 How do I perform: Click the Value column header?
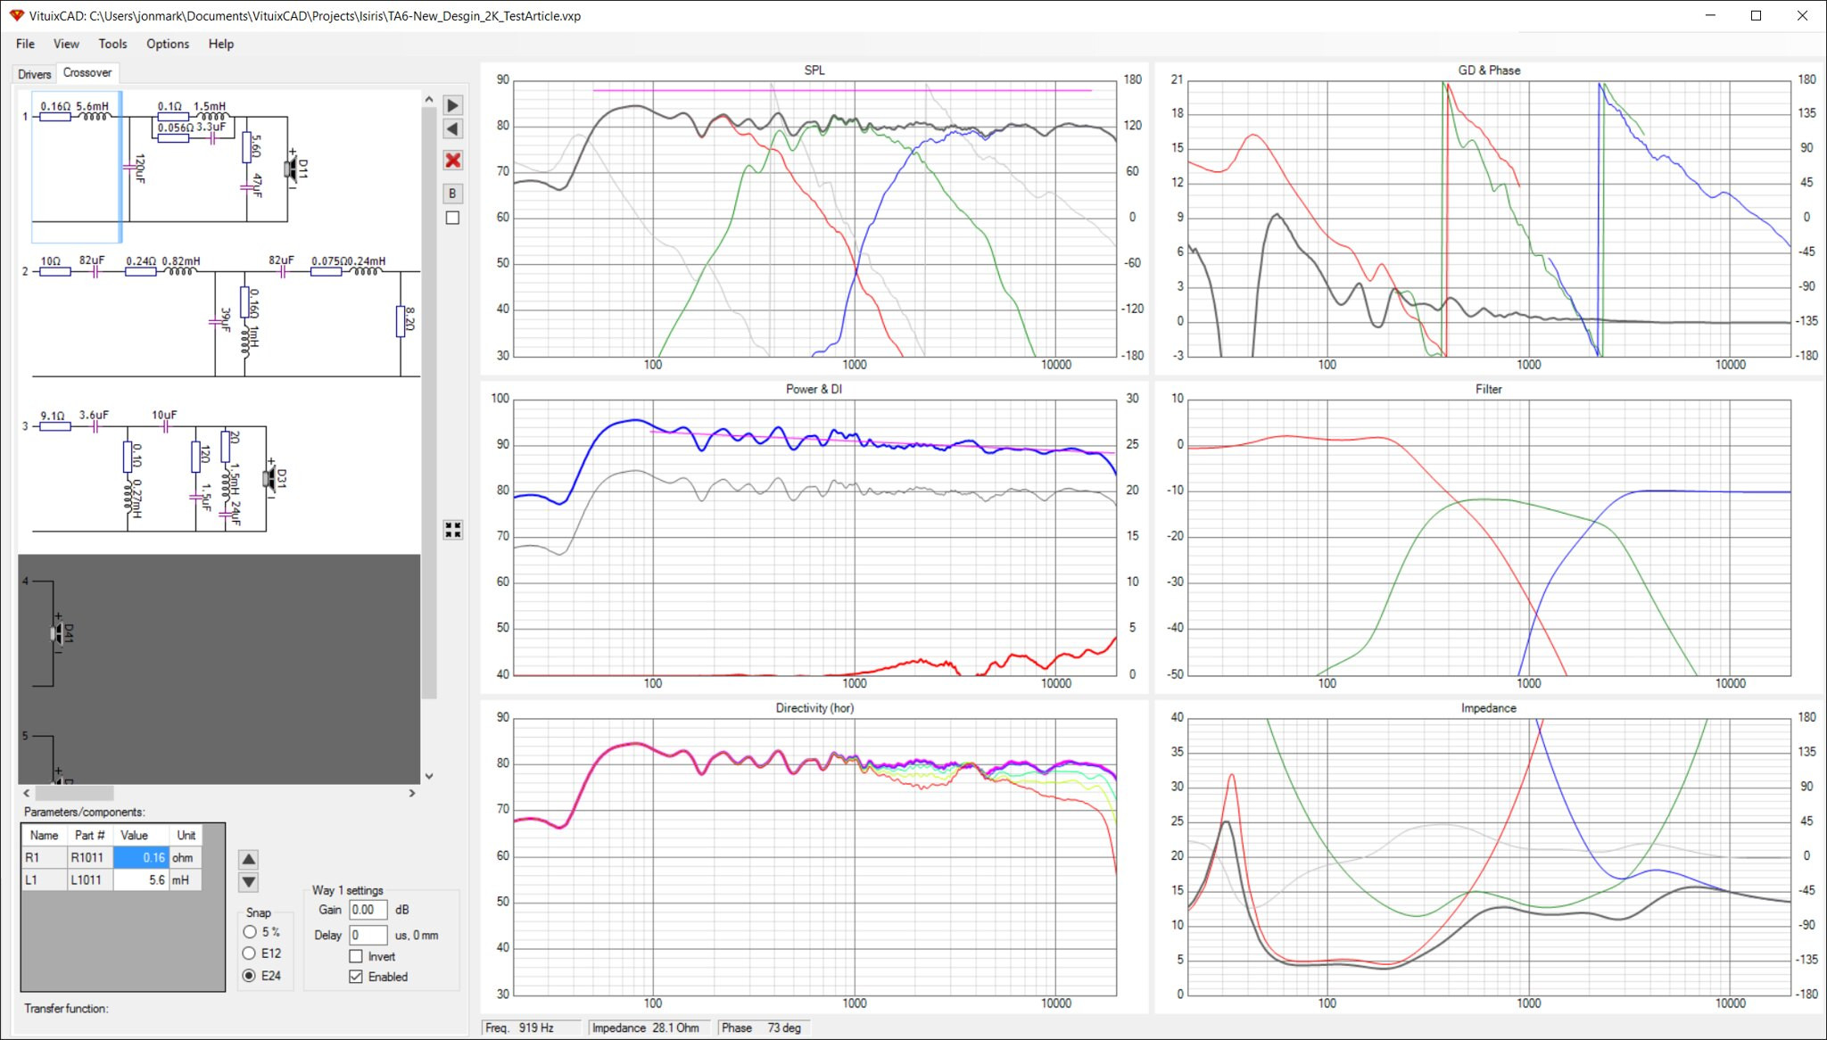pyautogui.click(x=141, y=836)
